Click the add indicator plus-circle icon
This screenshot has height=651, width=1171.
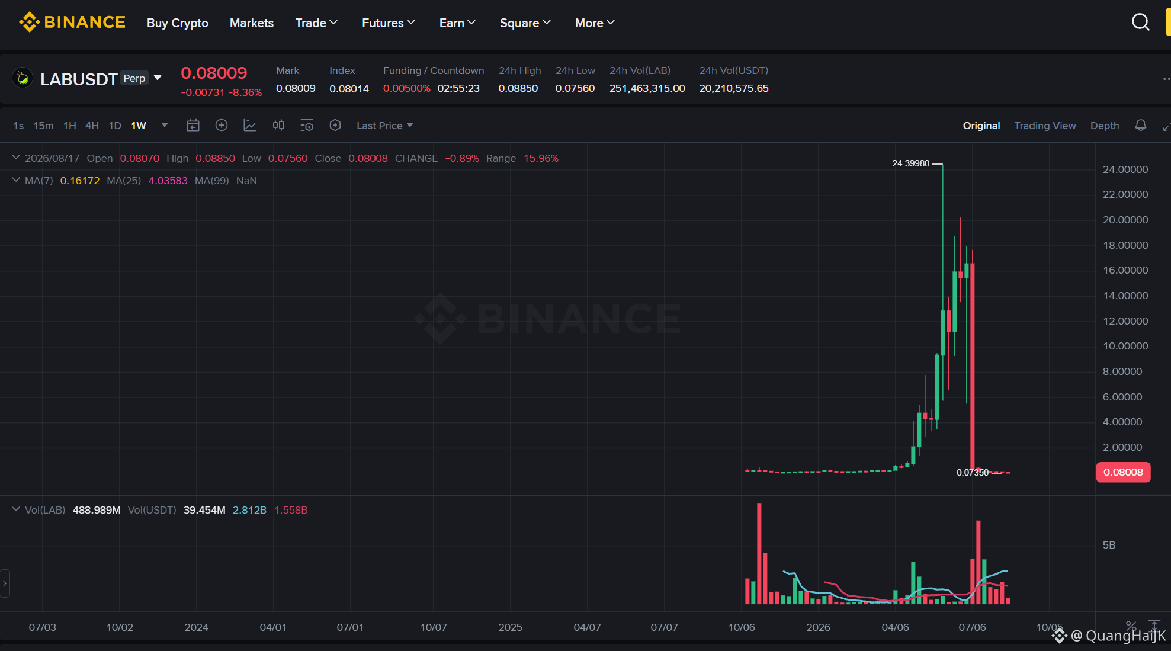[x=222, y=125]
